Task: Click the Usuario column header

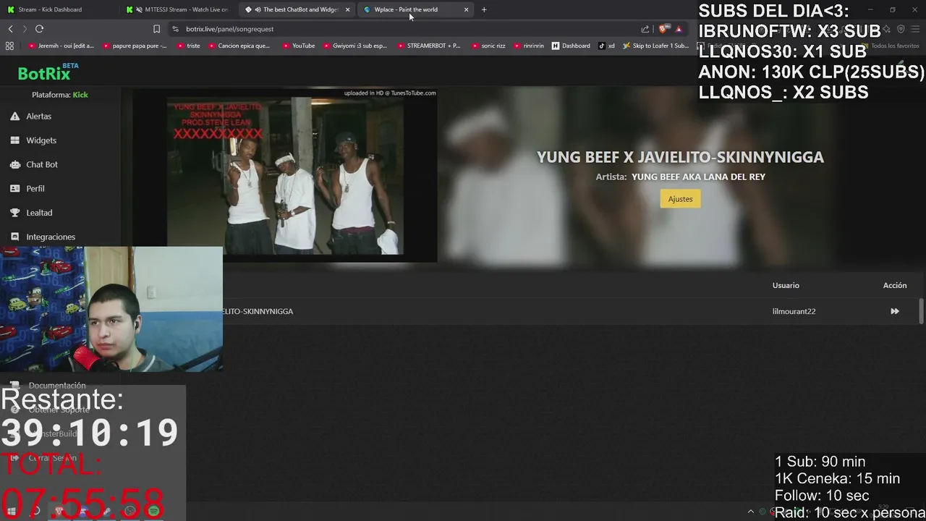Action: 786,285
